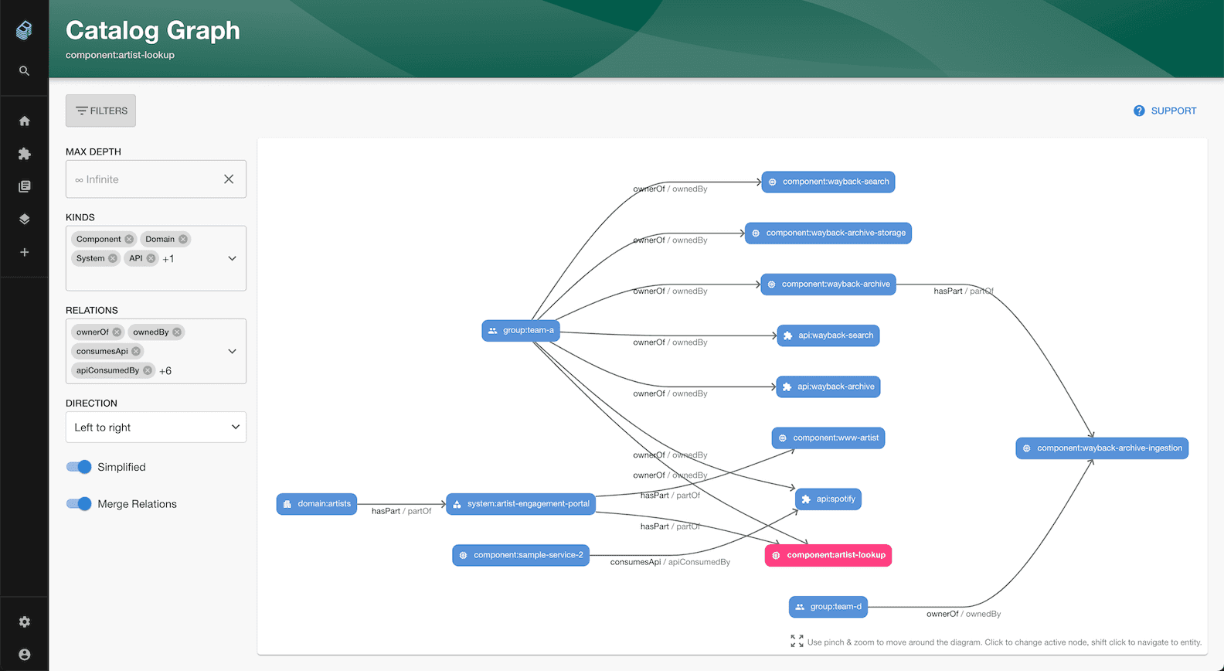The height and width of the screenshot is (671, 1224).
Task: Remove the ownerOf relation chip
Action: tap(117, 332)
